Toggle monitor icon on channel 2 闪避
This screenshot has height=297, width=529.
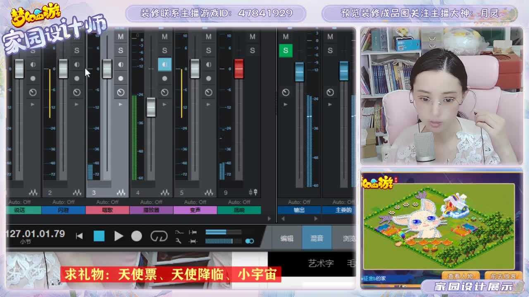(77, 65)
